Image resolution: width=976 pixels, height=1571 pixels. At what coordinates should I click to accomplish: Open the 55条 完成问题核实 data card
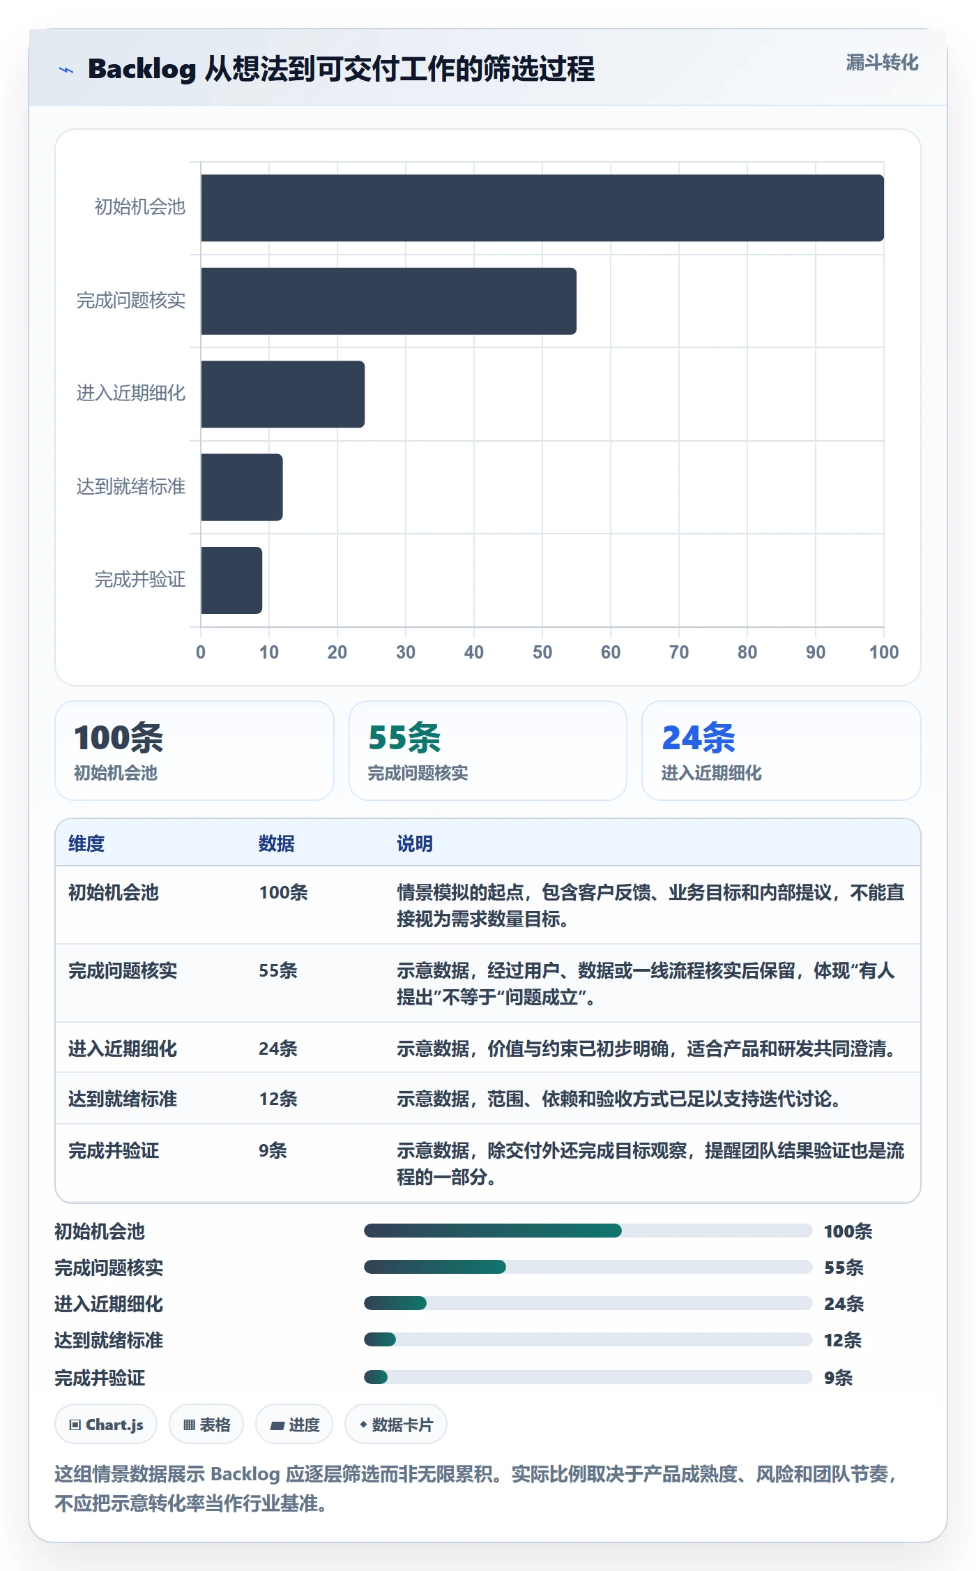click(x=488, y=751)
